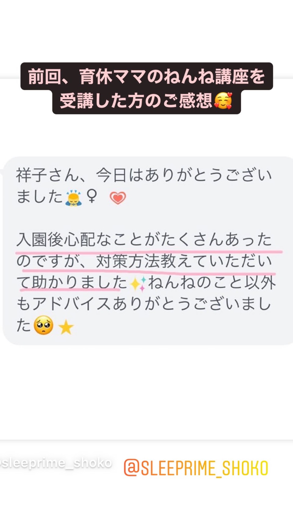
Task: Tap the title line 前回、育休ママのねんね講座を
Action: [146, 76]
